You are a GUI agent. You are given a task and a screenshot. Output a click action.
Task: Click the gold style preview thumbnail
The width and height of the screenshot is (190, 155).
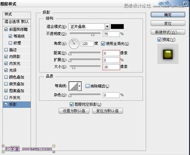[x=168, y=54]
